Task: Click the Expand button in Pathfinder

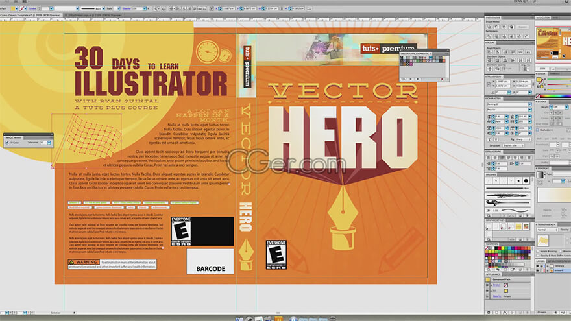Action: coord(522,27)
